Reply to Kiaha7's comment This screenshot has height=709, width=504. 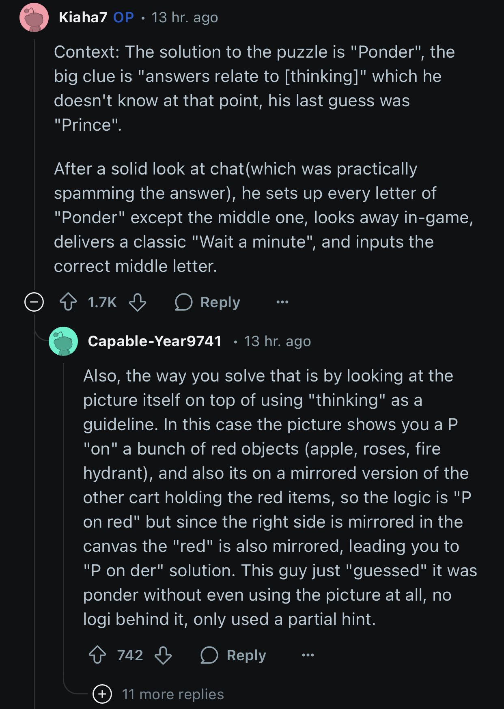pos(207,302)
